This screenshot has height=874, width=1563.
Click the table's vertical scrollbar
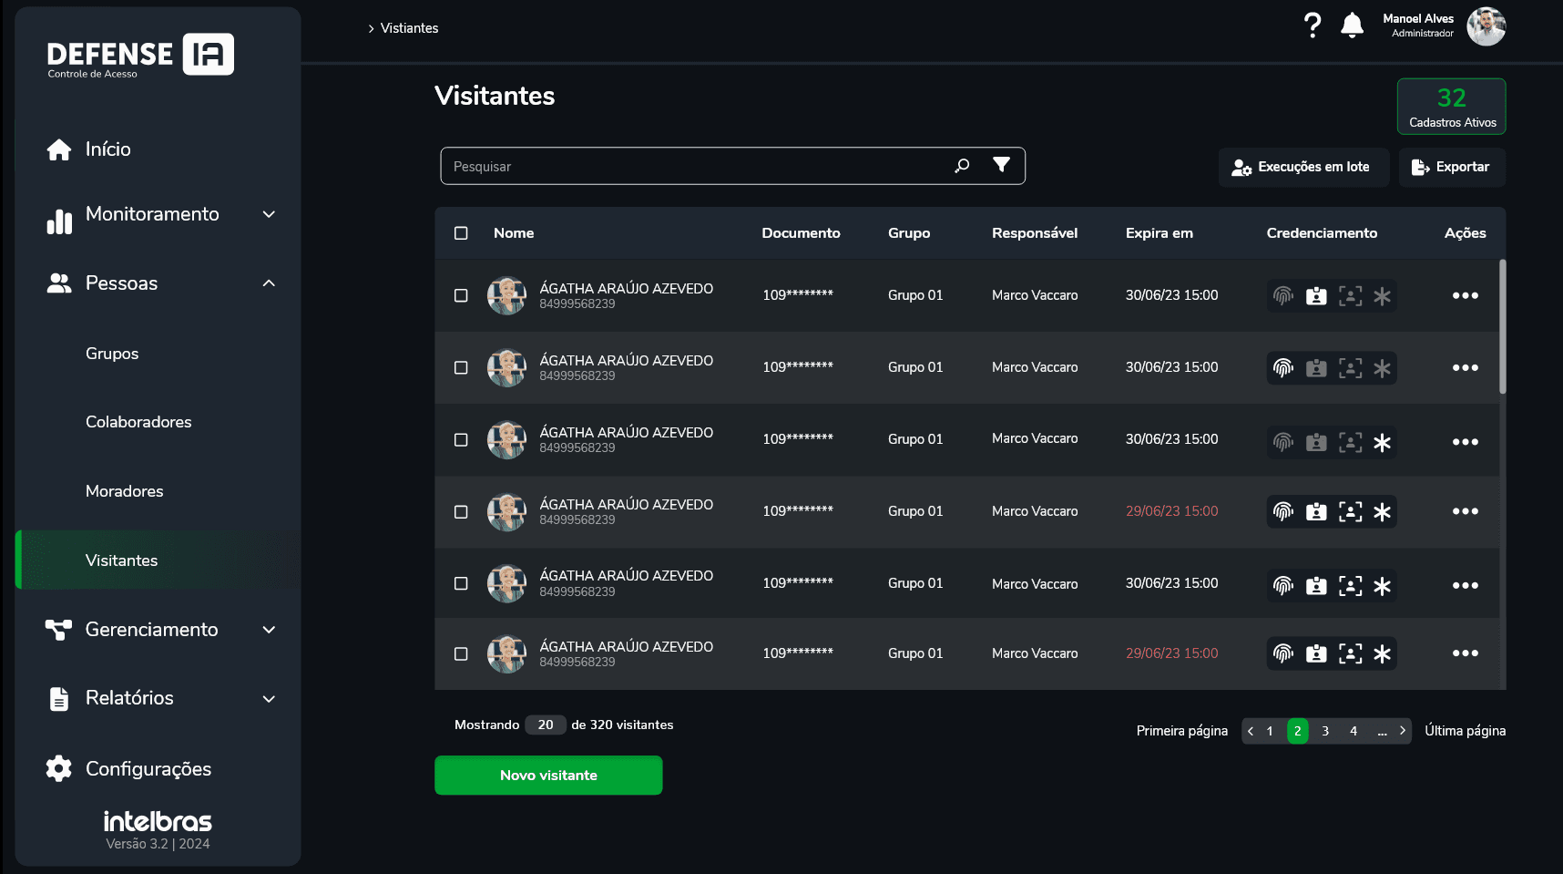click(1502, 328)
